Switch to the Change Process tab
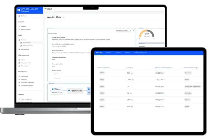Image resolution: width=209 pixels, height=139 pixels. tap(140, 53)
